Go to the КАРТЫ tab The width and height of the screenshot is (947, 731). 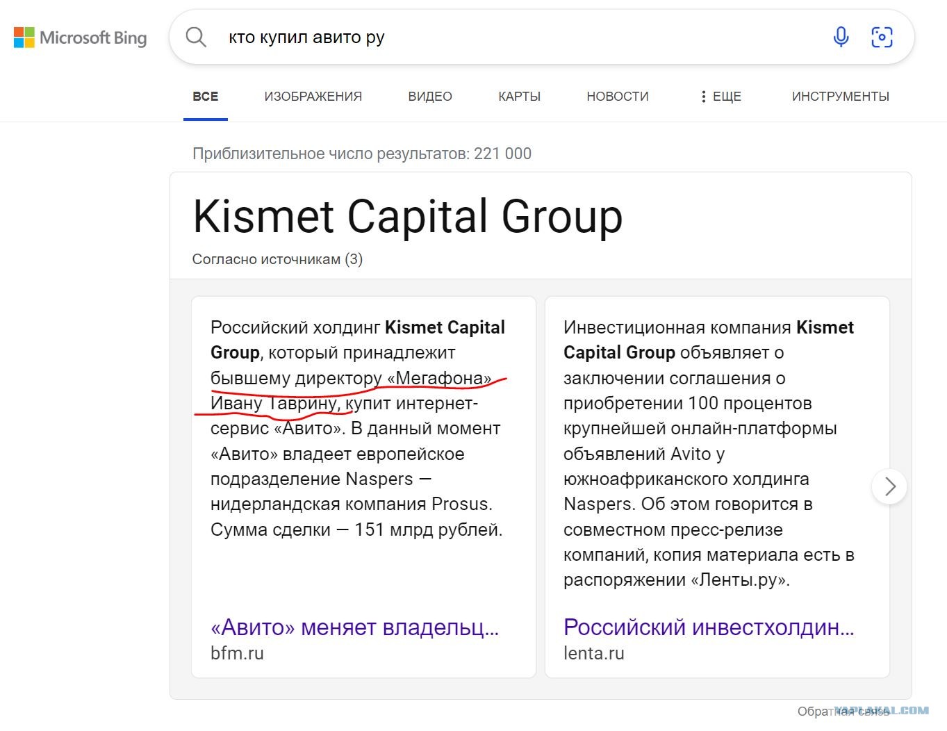coord(519,97)
